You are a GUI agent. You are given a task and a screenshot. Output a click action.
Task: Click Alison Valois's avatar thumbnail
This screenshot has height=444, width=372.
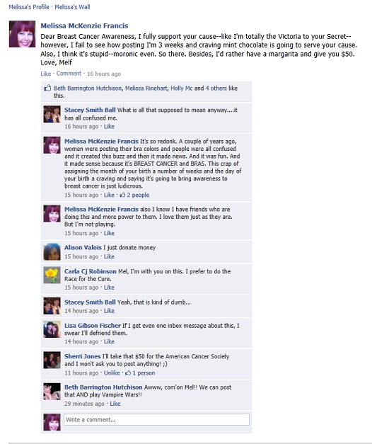click(52, 251)
